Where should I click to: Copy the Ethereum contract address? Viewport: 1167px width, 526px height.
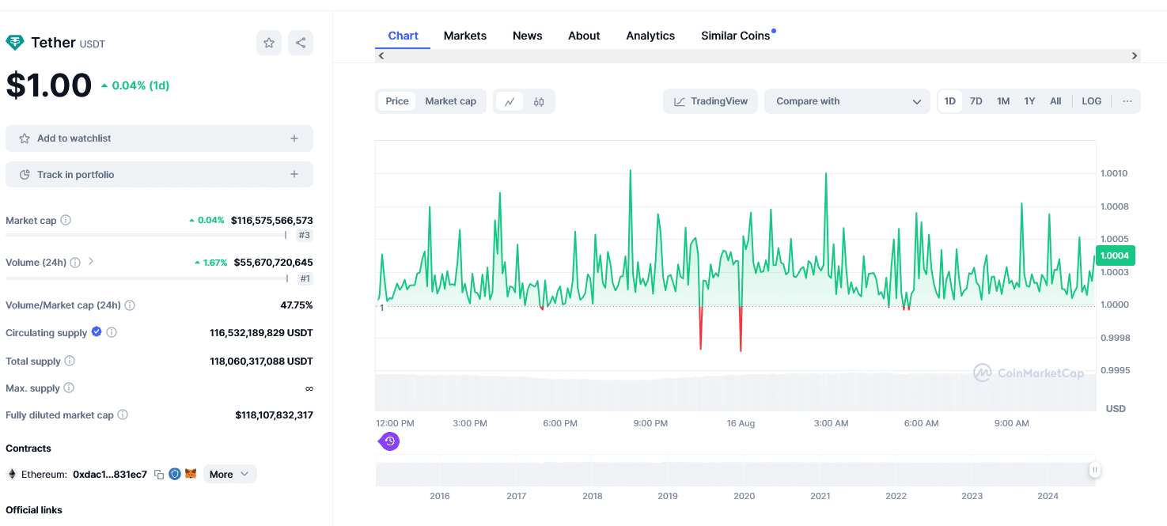point(159,475)
